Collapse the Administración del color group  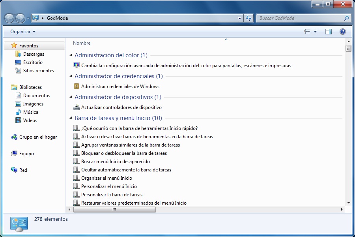coord(71,55)
